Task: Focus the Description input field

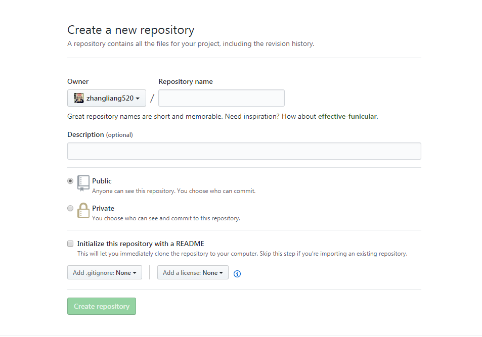Action: pyautogui.click(x=244, y=151)
